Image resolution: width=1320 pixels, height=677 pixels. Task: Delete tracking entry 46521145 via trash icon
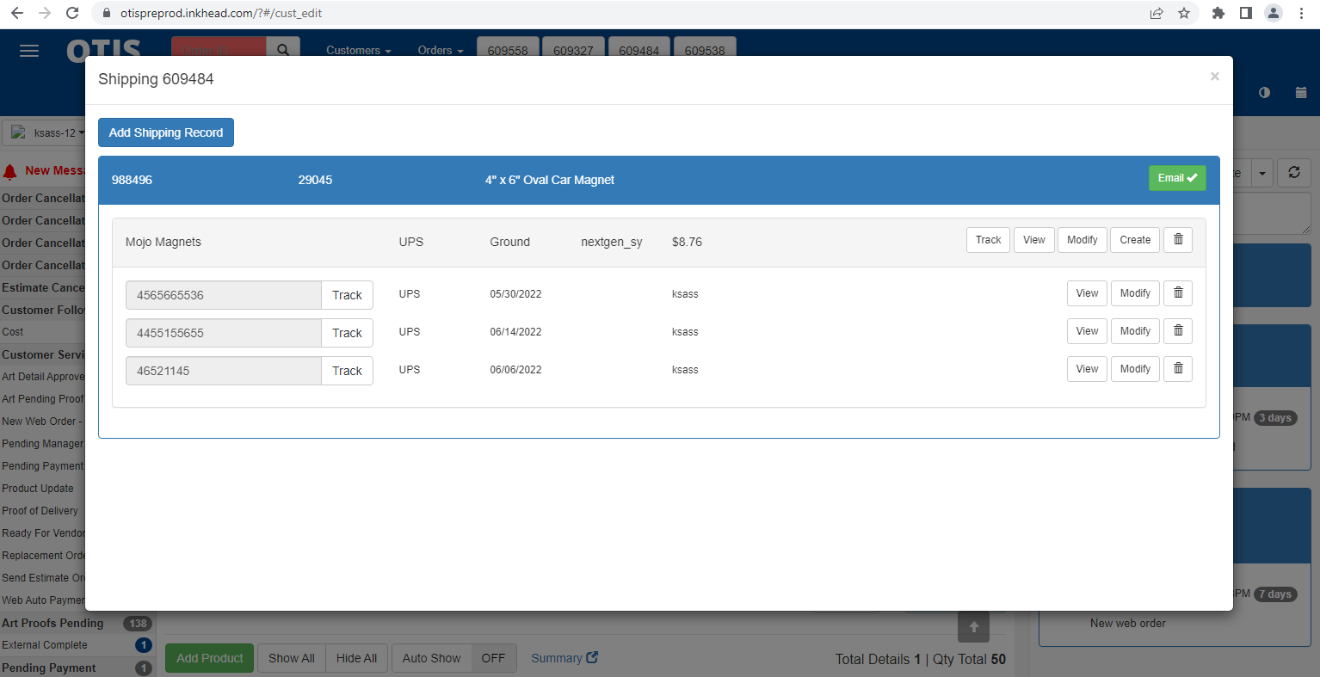1178,369
